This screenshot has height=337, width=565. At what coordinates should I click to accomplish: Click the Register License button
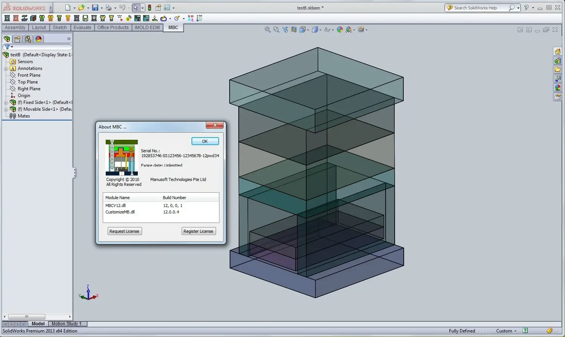[198, 231]
